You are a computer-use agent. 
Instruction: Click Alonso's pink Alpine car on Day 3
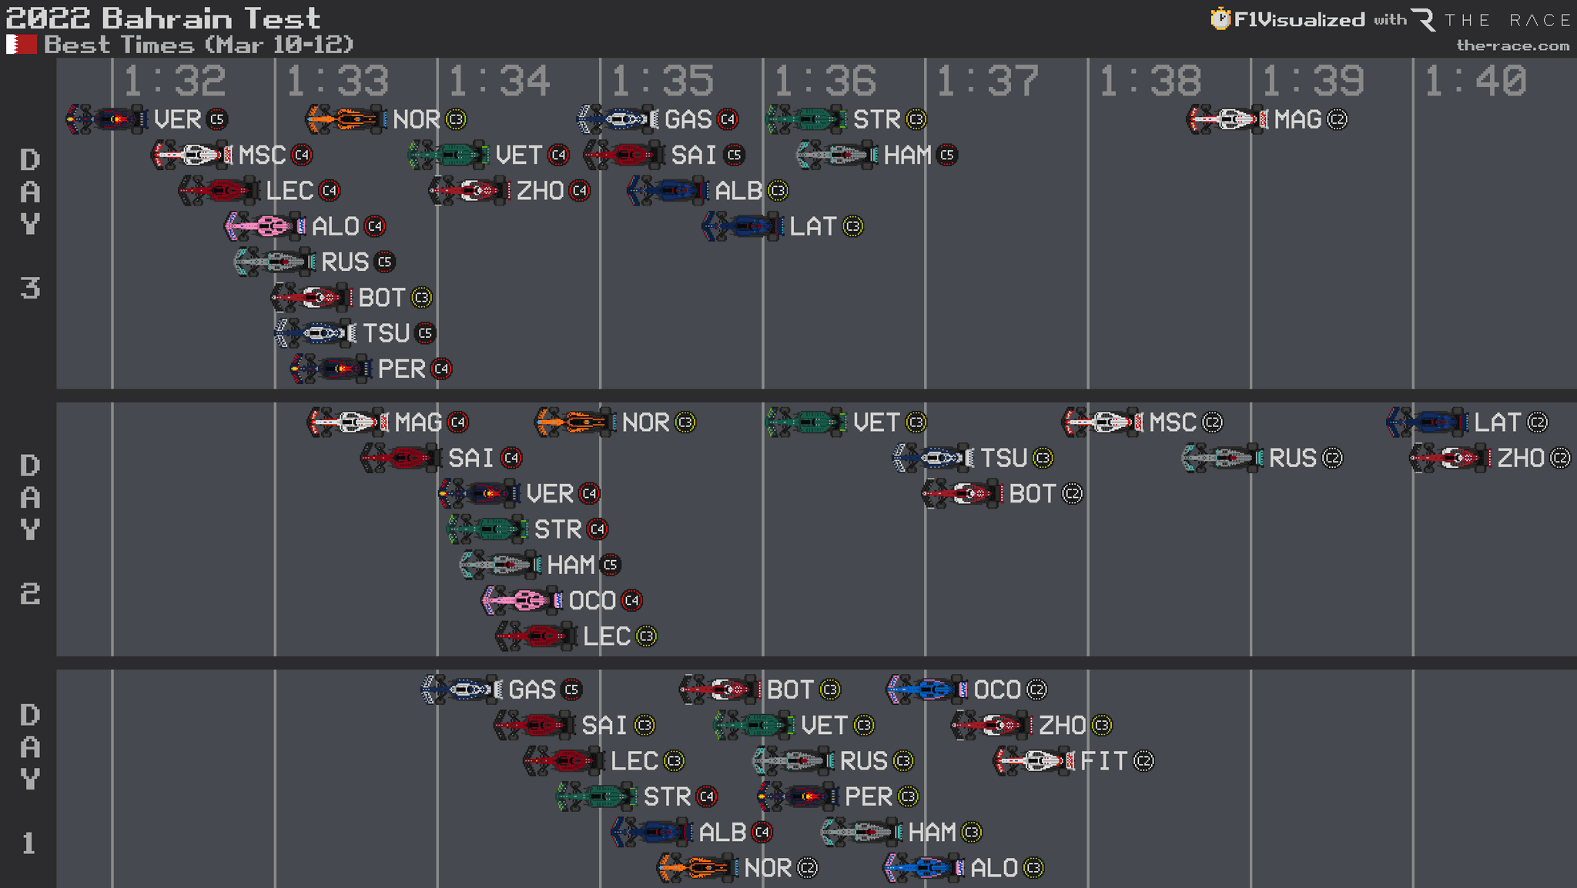coord(265,226)
